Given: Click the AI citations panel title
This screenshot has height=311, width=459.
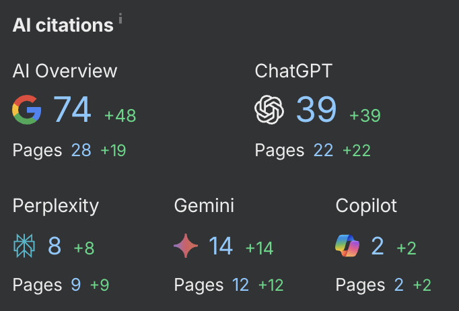Looking at the screenshot, I should (x=63, y=25).
